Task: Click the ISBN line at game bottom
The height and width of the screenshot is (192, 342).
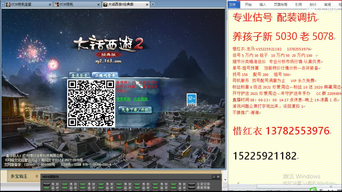Action: 58,164
